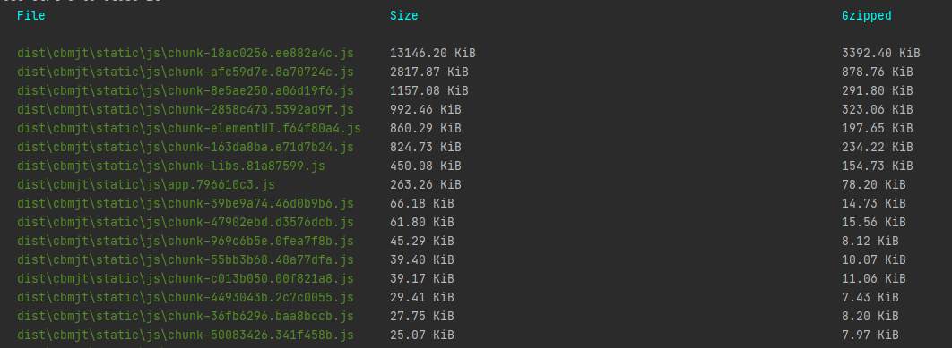Open chunk-50083426.341f458b.js file path

click(186, 335)
